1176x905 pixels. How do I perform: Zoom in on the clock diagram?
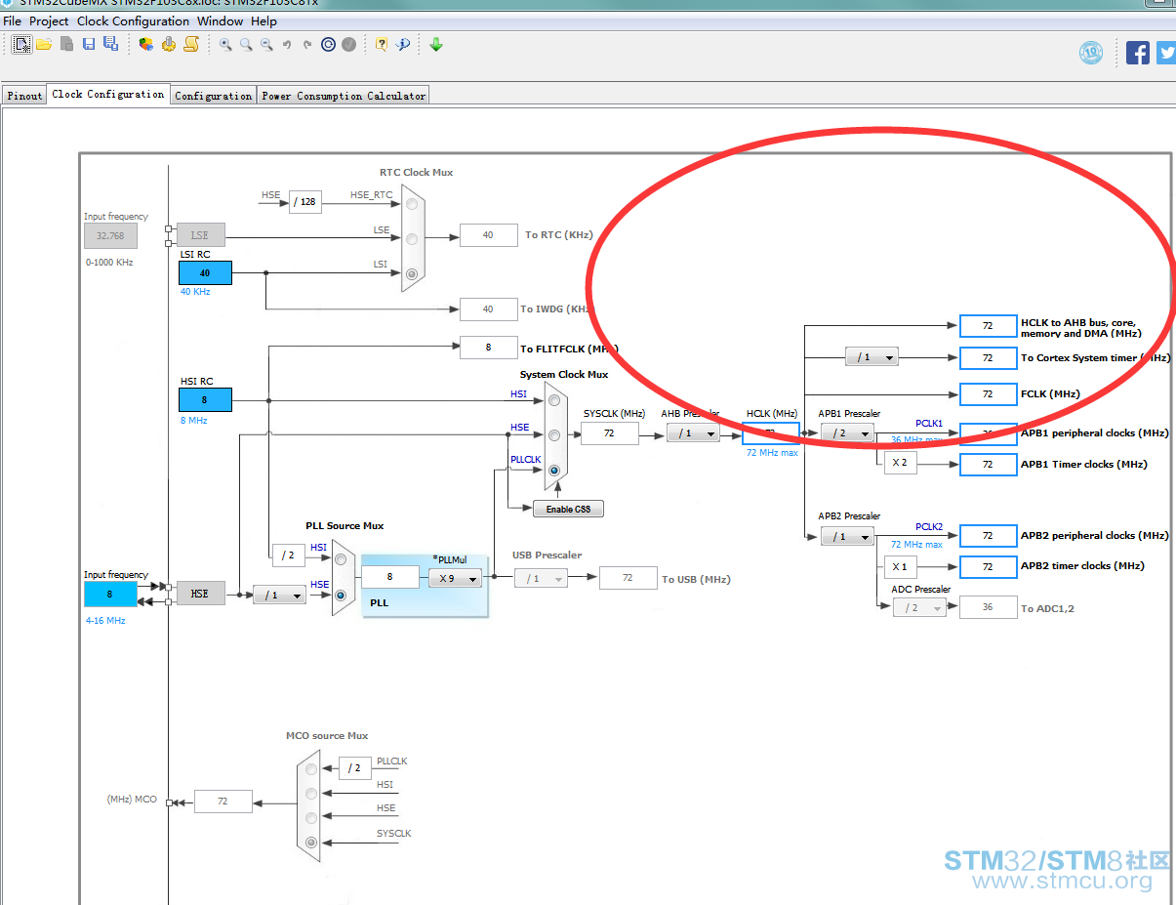(225, 45)
